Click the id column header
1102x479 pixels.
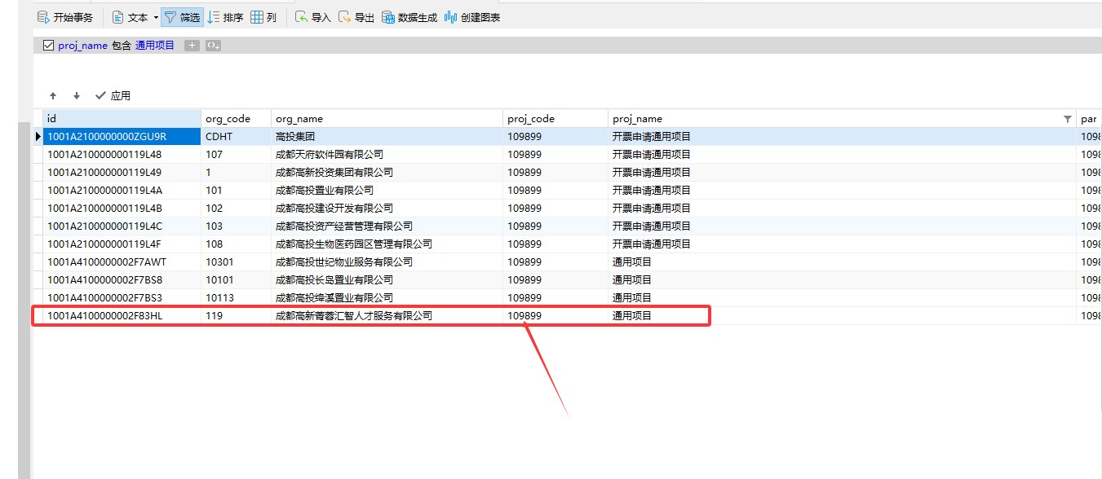(122, 118)
